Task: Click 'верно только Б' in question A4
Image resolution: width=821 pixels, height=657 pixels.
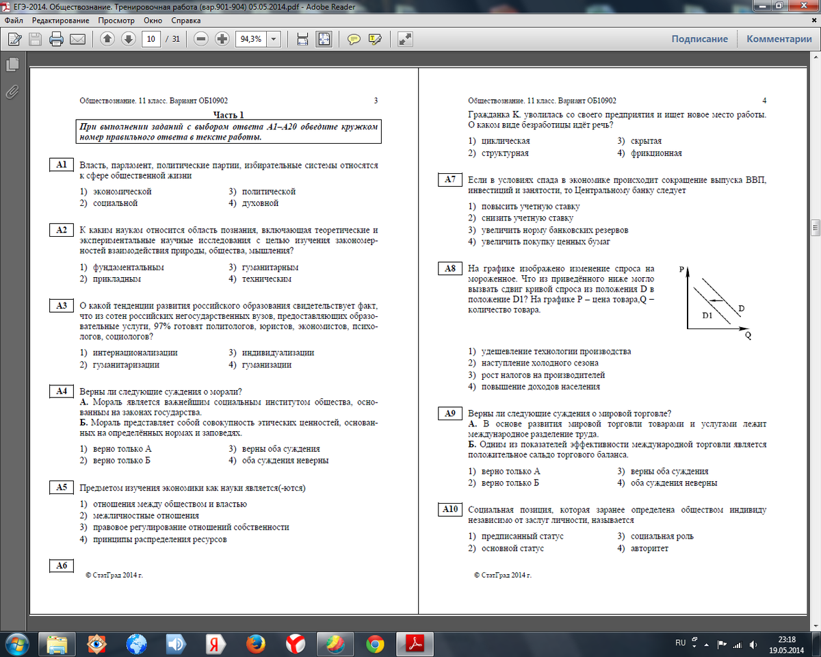Action: point(122,461)
